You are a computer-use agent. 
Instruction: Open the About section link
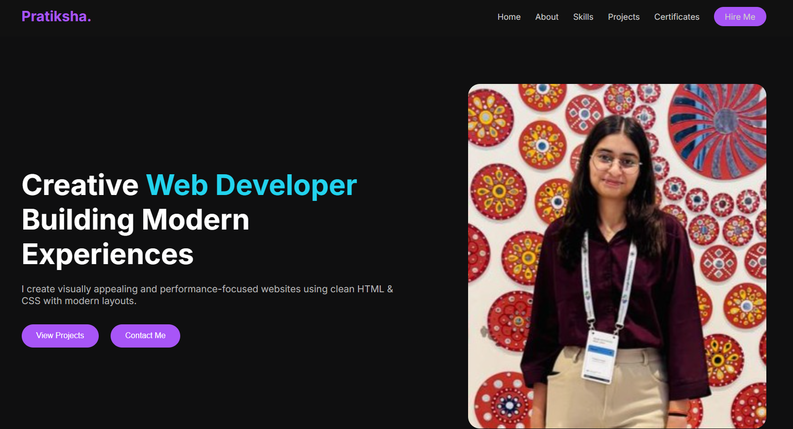pos(547,17)
